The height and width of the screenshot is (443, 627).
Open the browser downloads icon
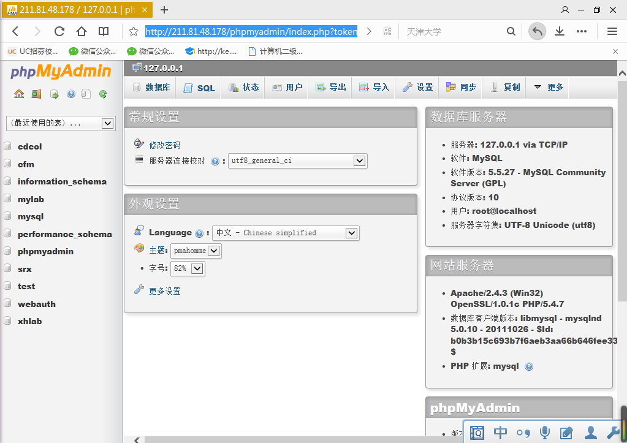click(560, 31)
